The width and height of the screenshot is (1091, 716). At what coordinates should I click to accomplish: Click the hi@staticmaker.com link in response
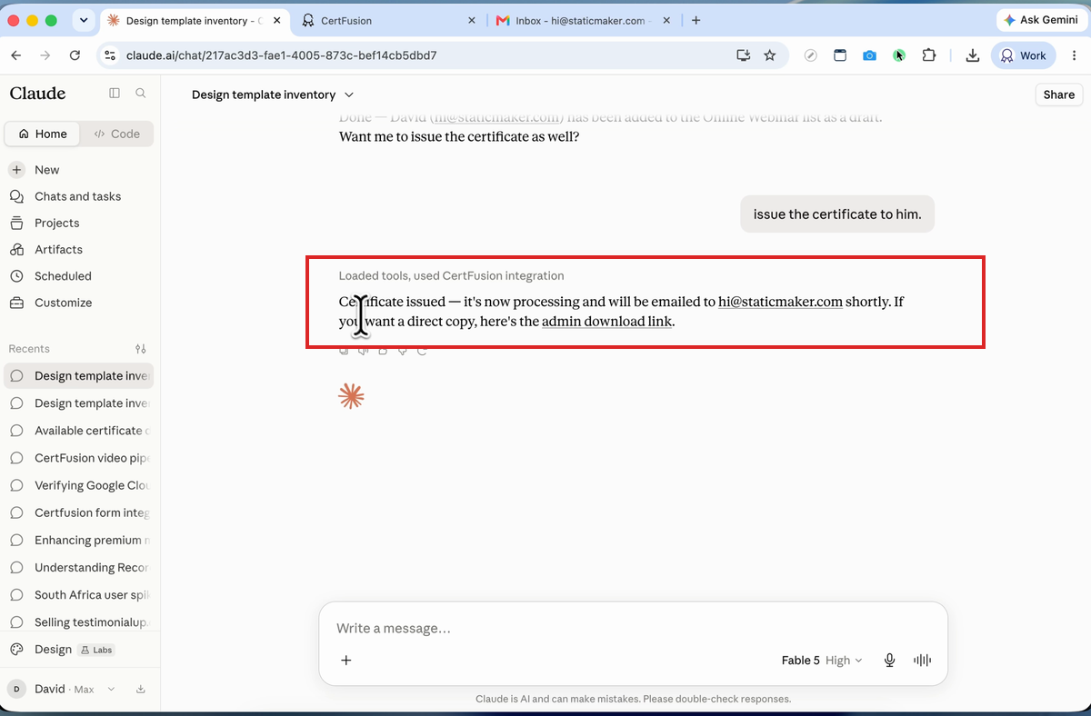[x=780, y=302]
